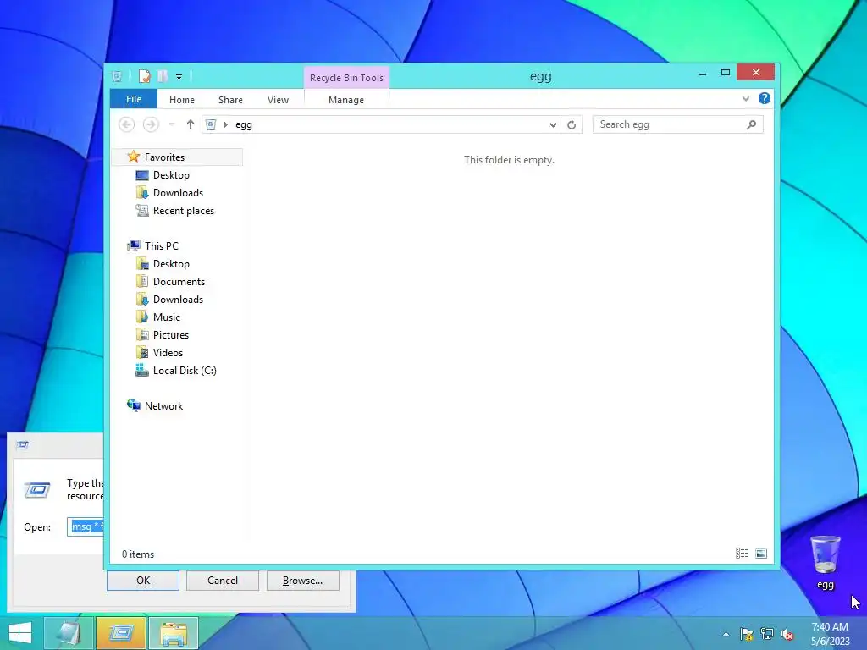The image size is (867, 650).
Task: Select Favorites in the navigation pane
Action: (164, 157)
